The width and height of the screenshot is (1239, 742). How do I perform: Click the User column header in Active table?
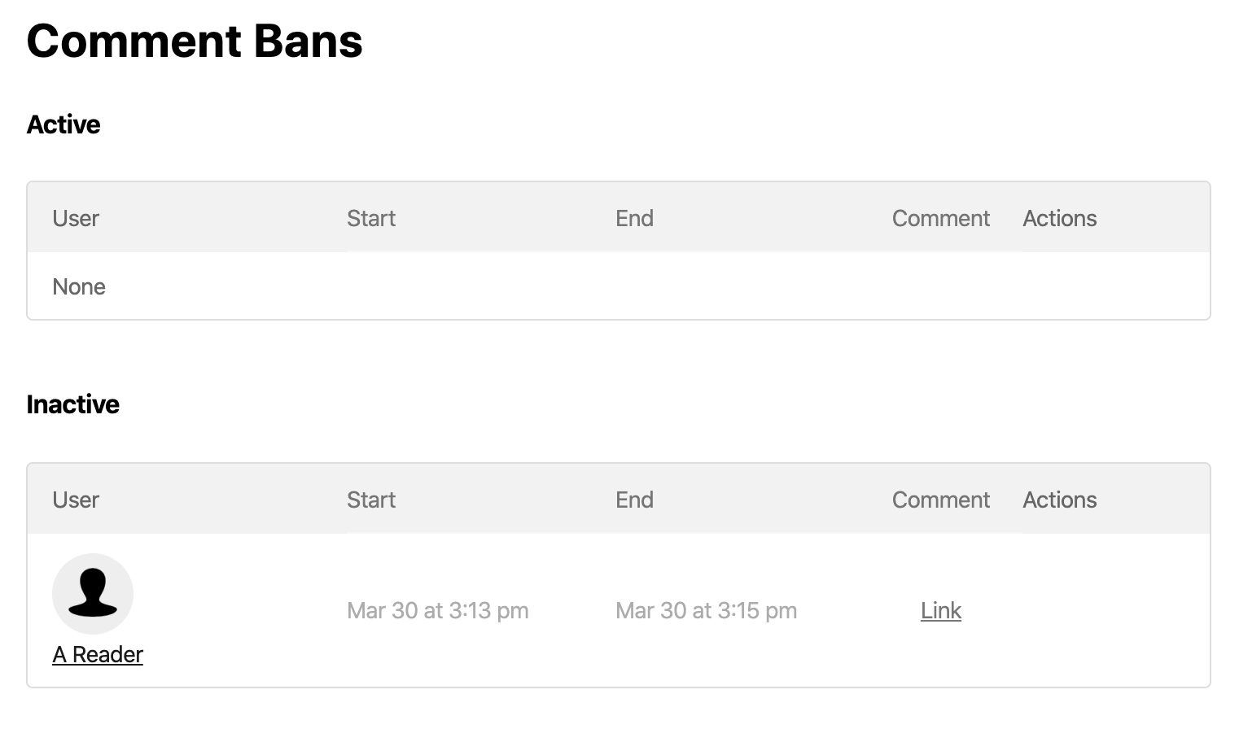(76, 218)
